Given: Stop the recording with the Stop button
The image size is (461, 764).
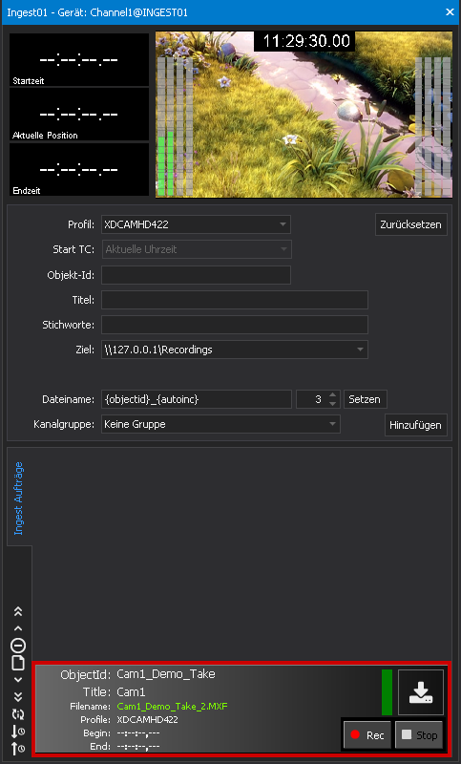Looking at the screenshot, I should point(419,735).
